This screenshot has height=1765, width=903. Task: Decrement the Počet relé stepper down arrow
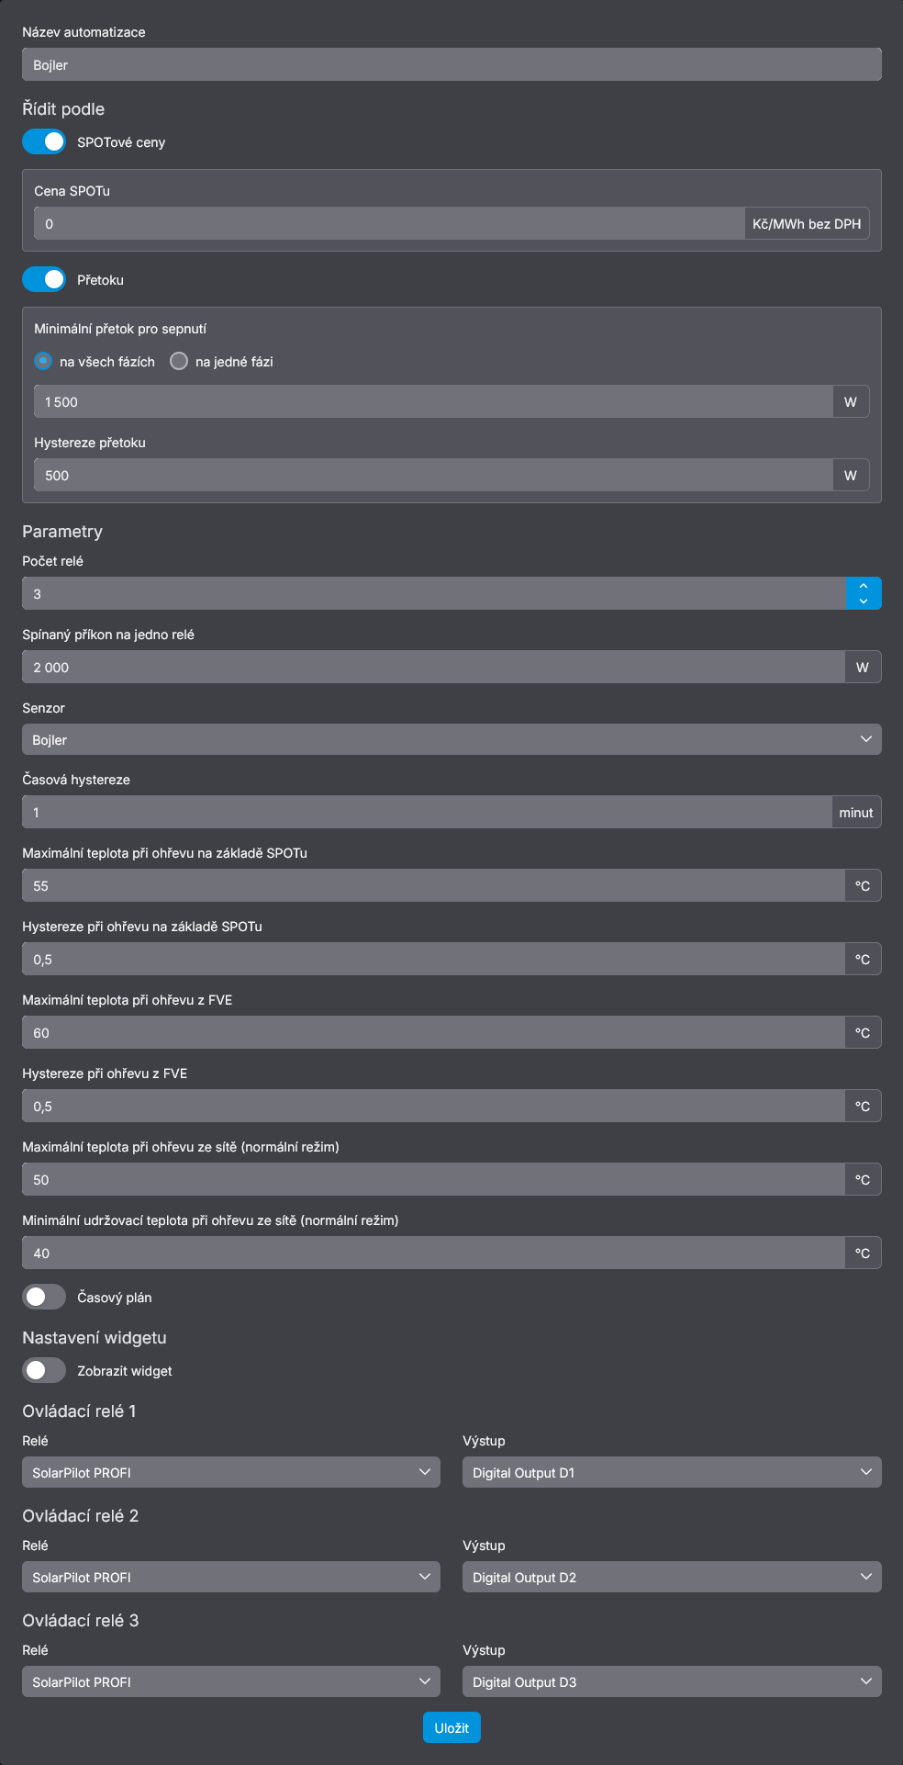(x=863, y=601)
